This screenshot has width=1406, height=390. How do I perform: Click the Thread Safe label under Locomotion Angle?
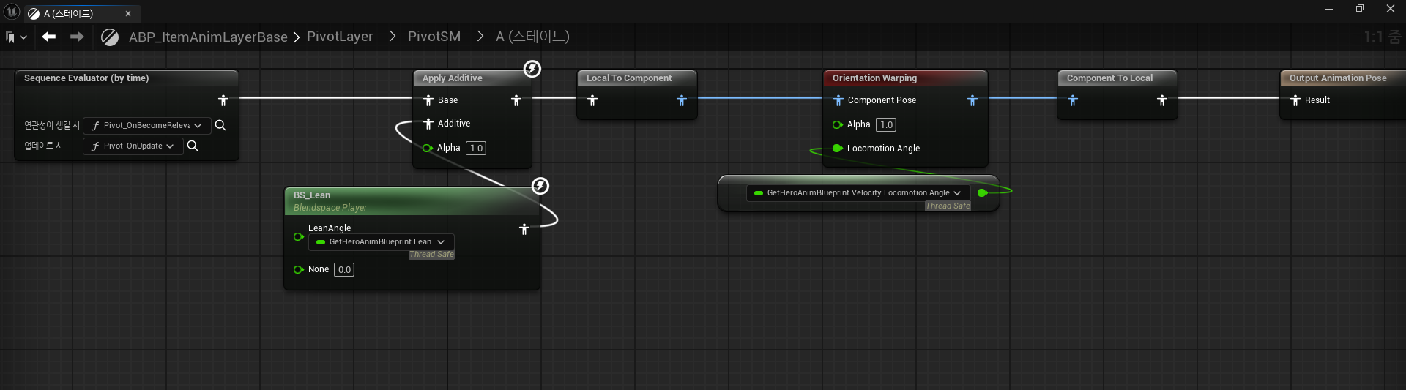(948, 206)
